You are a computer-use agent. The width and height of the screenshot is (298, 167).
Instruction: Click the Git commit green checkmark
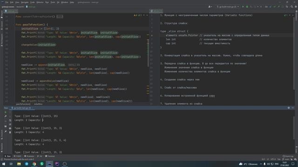274,6
